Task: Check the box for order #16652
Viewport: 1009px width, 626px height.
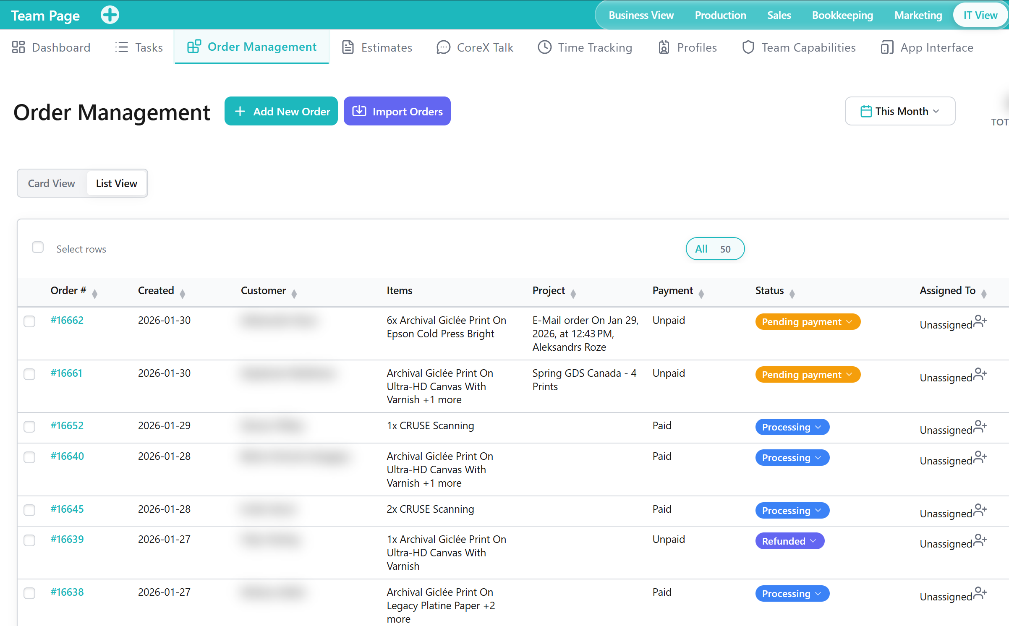Action: [x=29, y=427]
